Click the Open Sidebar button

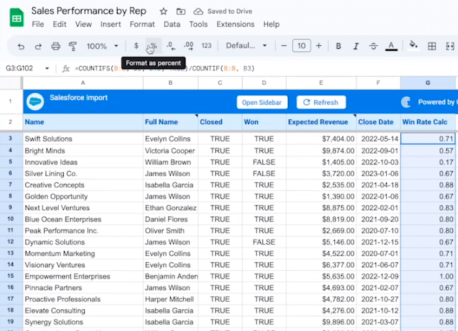pos(262,102)
